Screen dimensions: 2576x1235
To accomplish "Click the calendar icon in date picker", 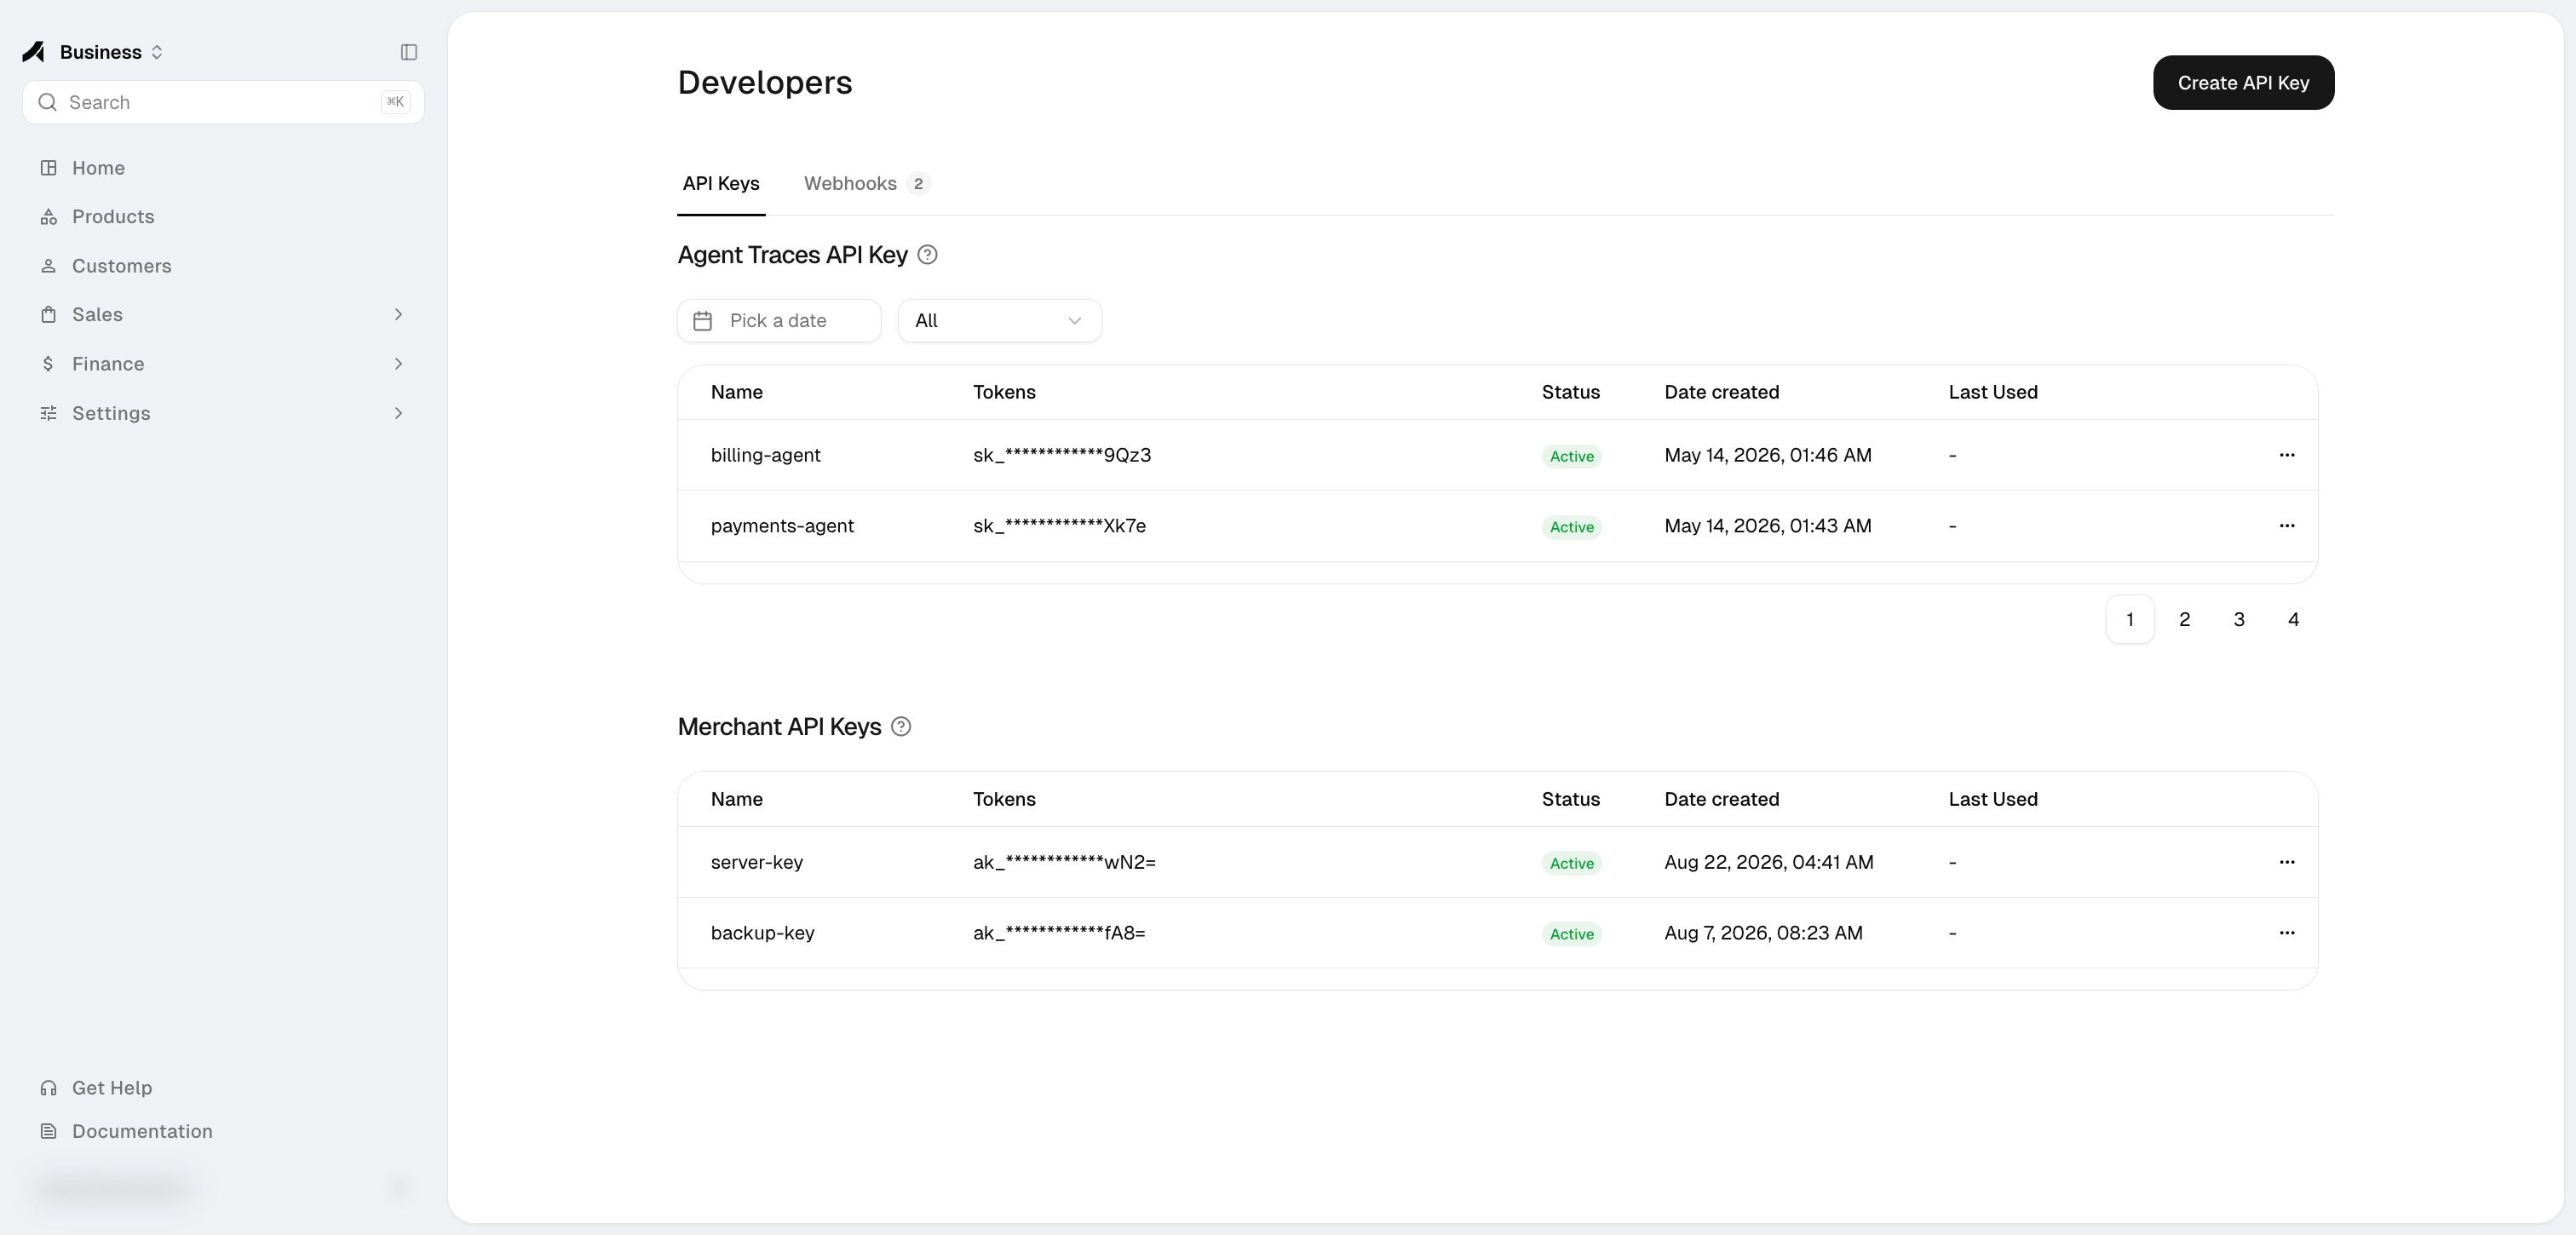I will 703,321.
